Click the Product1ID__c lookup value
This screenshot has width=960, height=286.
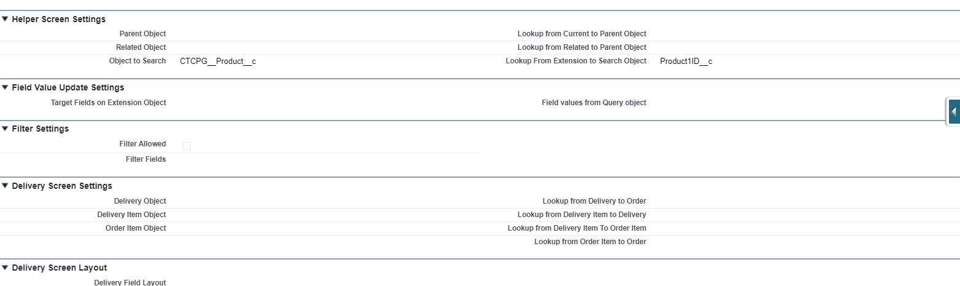point(686,62)
